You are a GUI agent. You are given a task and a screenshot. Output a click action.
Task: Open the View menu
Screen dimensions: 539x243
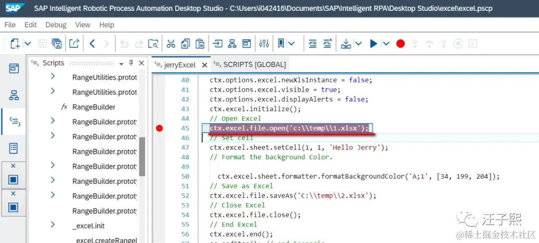point(82,25)
